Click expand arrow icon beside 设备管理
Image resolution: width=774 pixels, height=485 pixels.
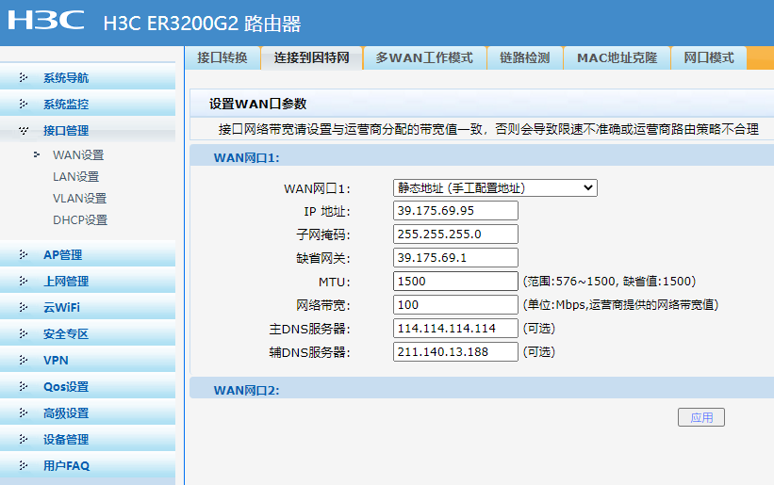pyautogui.click(x=24, y=439)
